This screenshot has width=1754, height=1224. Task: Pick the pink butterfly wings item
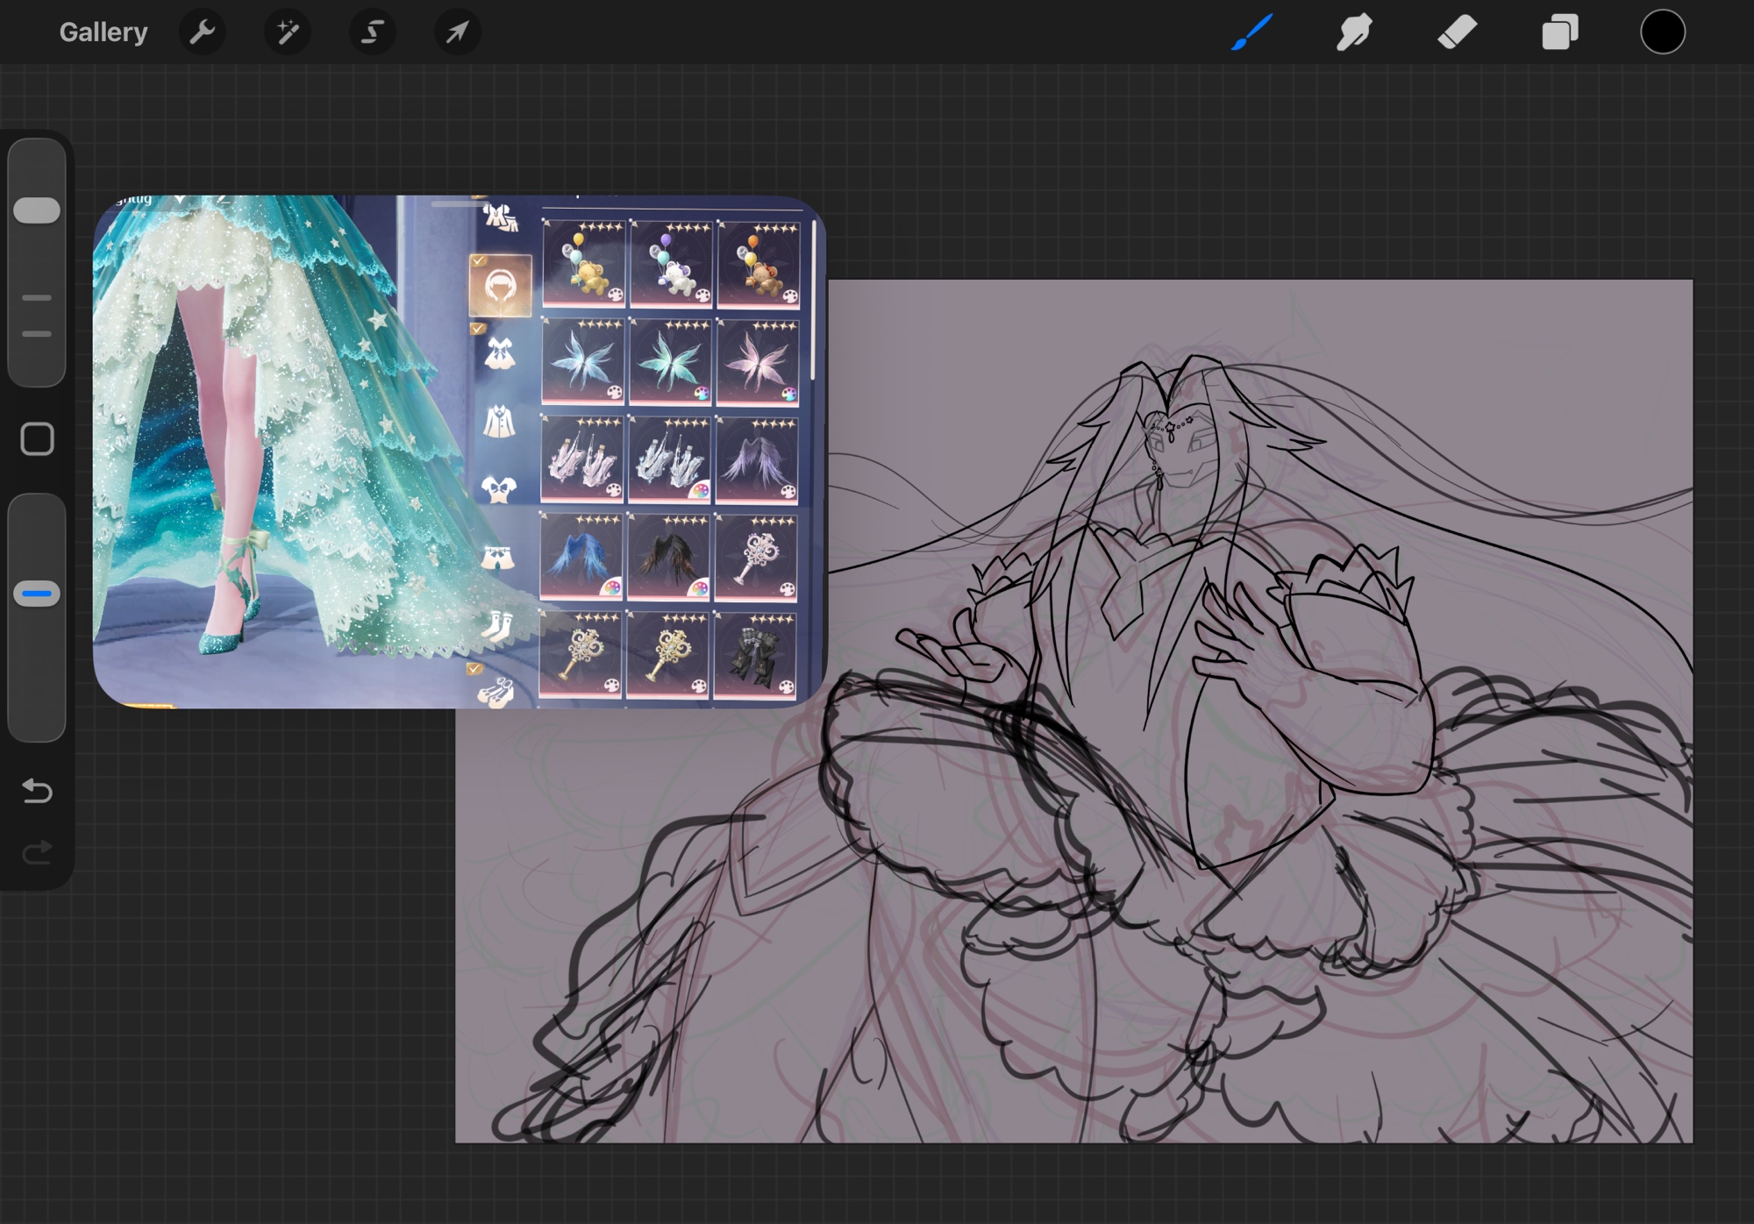pos(758,361)
